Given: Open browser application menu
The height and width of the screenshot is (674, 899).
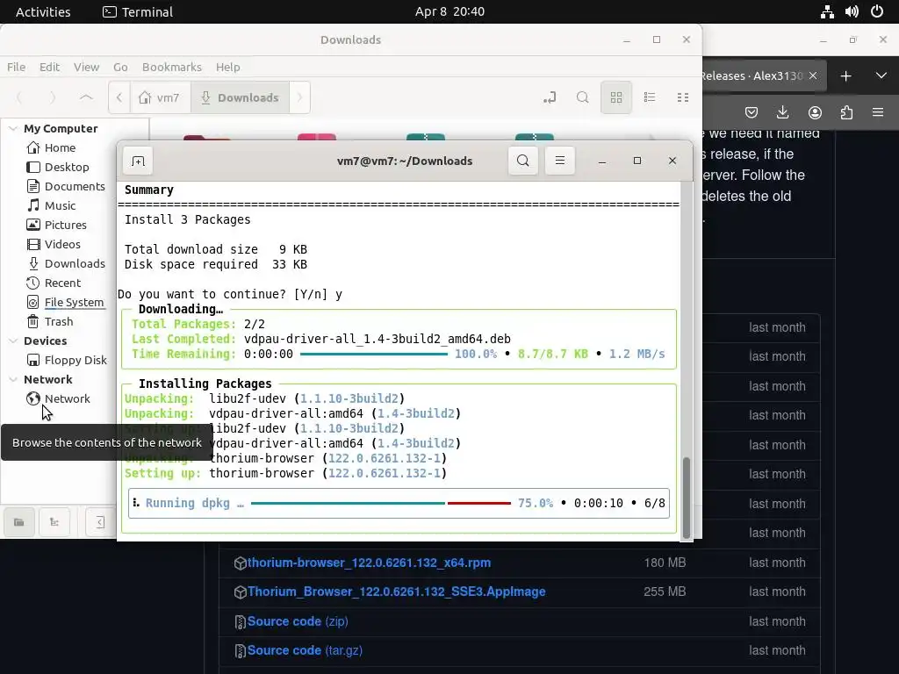Looking at the screenshot, I should click(878, 112).
